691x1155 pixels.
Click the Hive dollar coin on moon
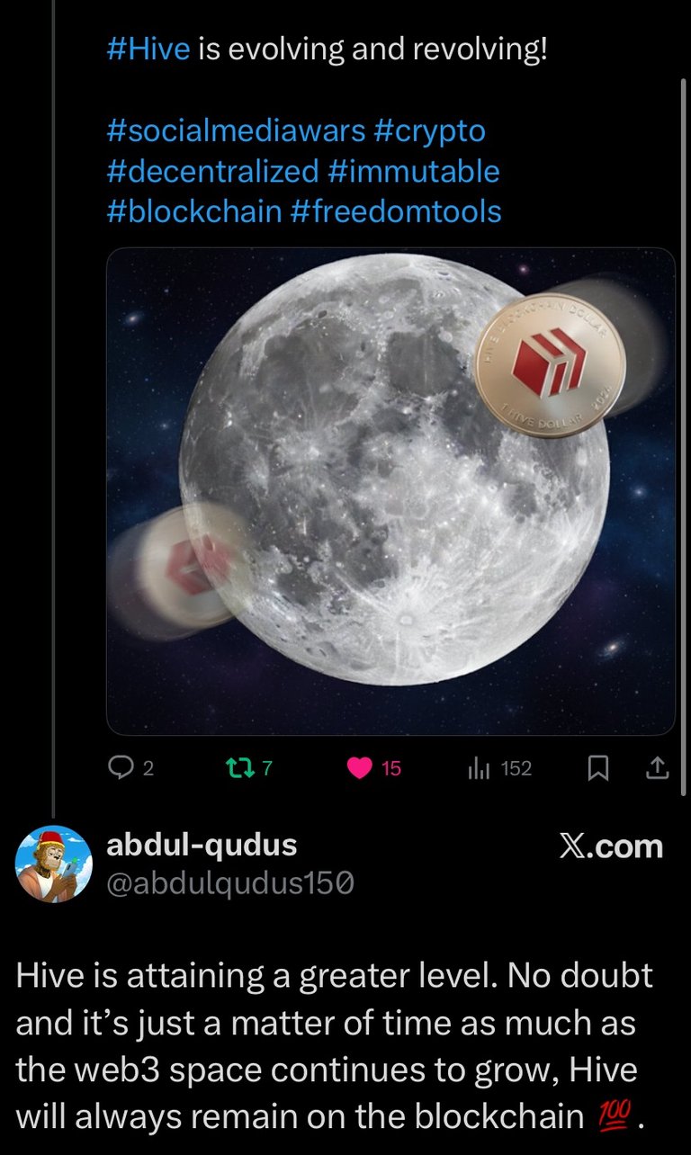549,366
